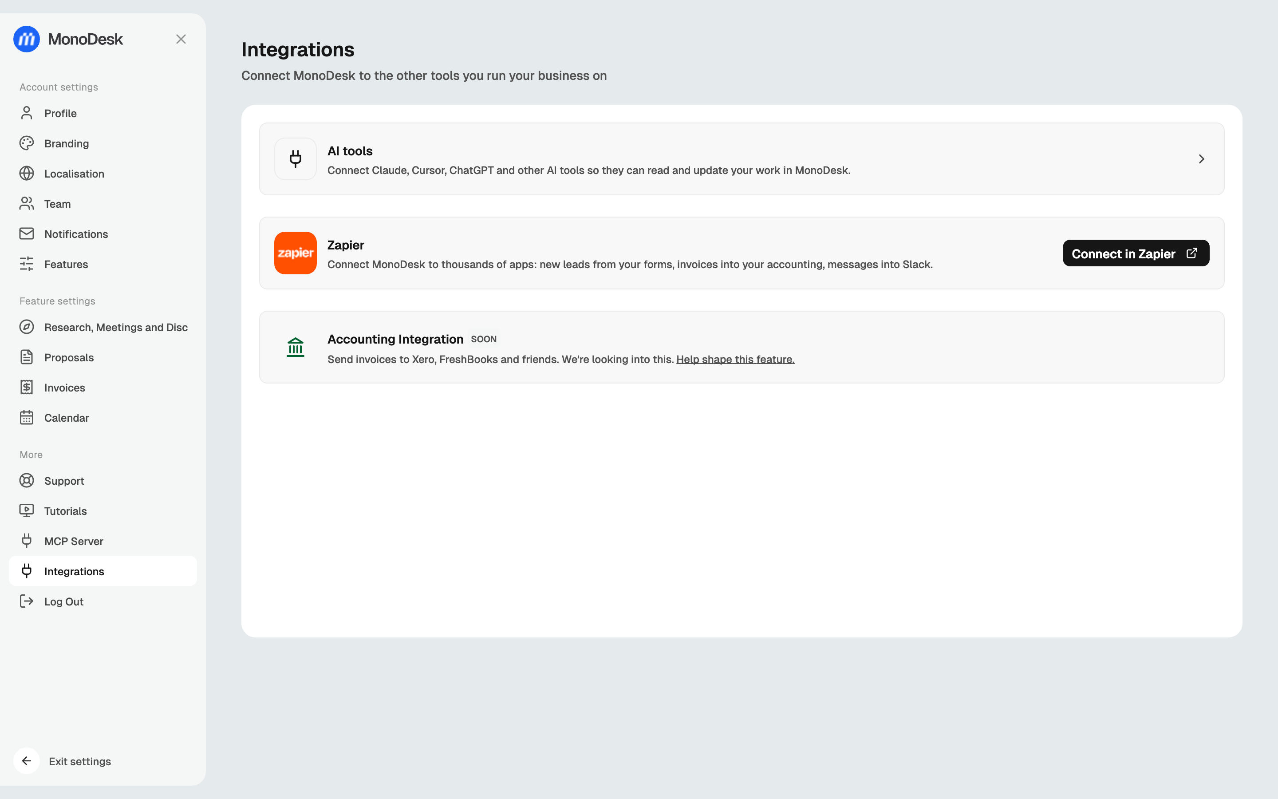Viewport: 1278px width, 799px height.
Task: Expand AI tools with the chevron arrow
Action: pyautogui.click(x=1201, y=159)
